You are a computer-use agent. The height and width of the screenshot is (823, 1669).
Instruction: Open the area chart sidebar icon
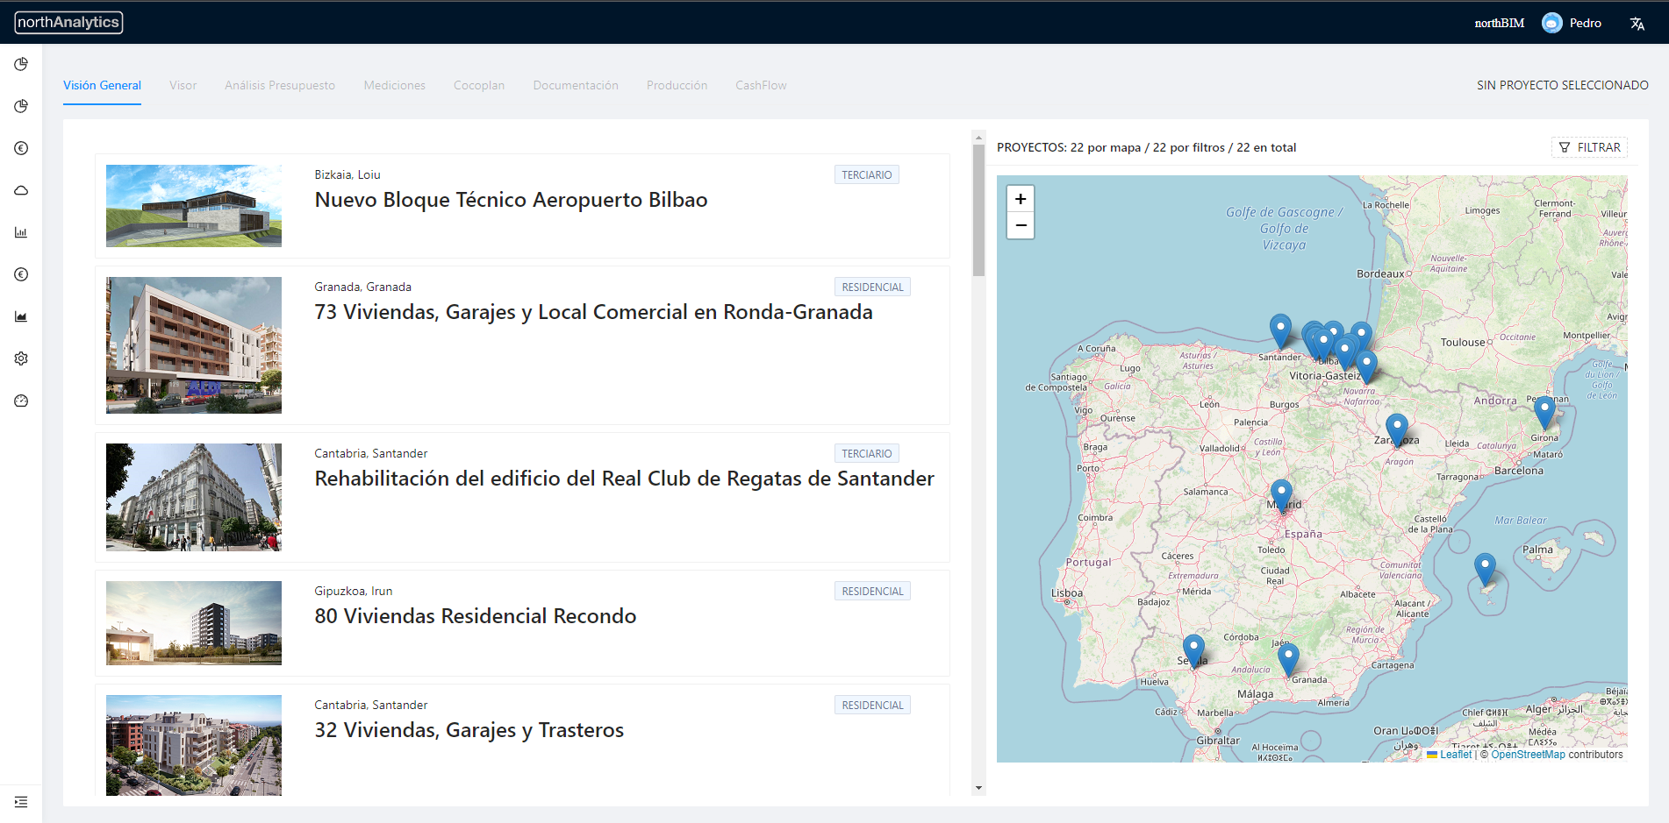pos(21,316)
